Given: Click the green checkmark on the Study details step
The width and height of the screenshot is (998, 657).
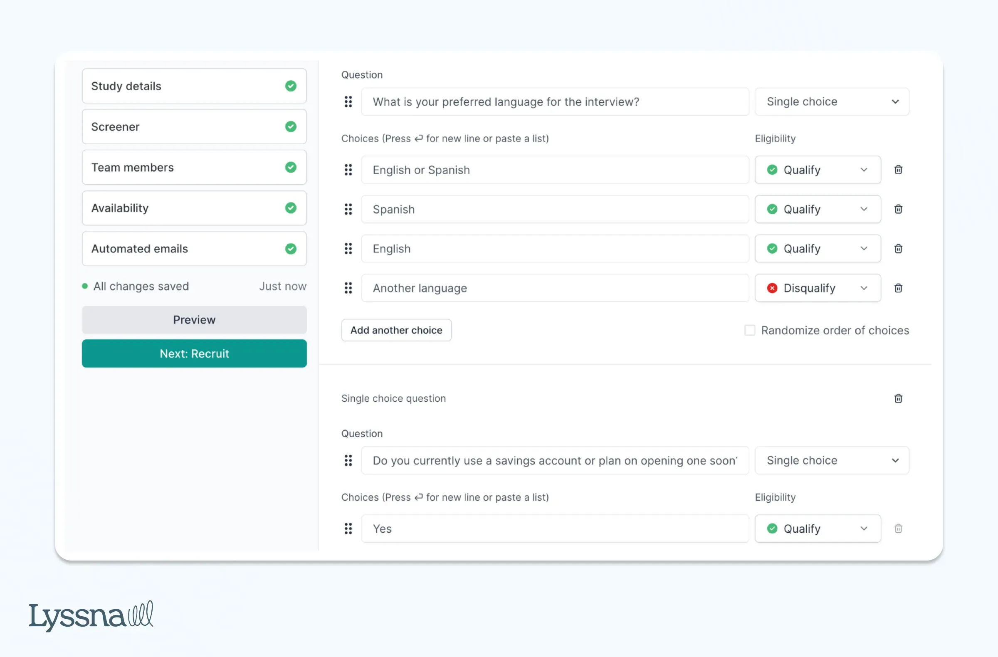Looking at the screenshot, I should click(x=291, y=86).
